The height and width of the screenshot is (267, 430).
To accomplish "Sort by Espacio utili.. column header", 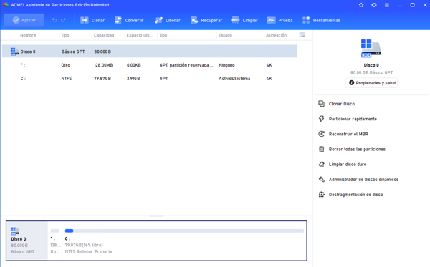I will tap(140, 35).
